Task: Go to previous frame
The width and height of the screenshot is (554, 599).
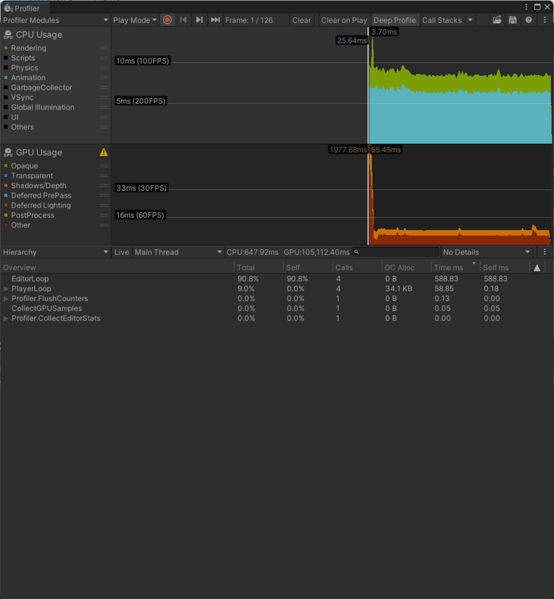Action: (183, 20)
